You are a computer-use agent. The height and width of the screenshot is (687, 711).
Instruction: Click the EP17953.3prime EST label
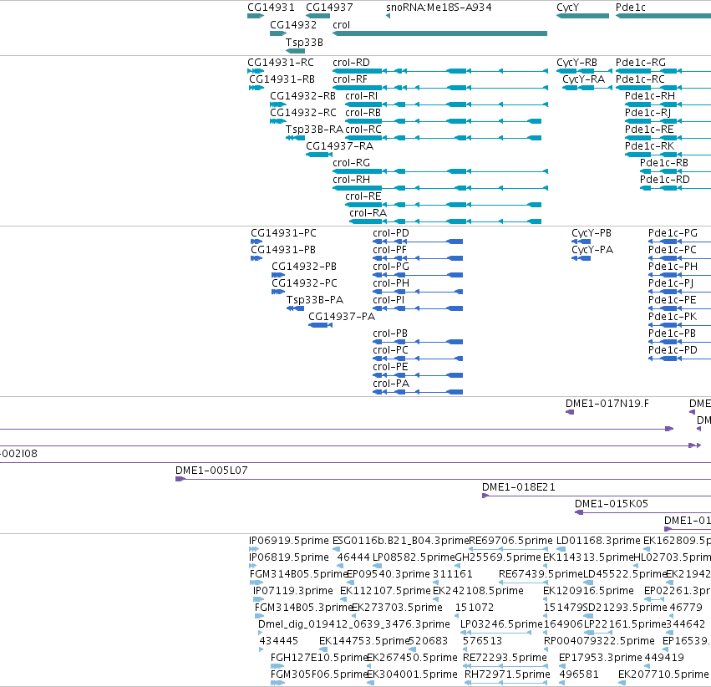pos(601,658)
